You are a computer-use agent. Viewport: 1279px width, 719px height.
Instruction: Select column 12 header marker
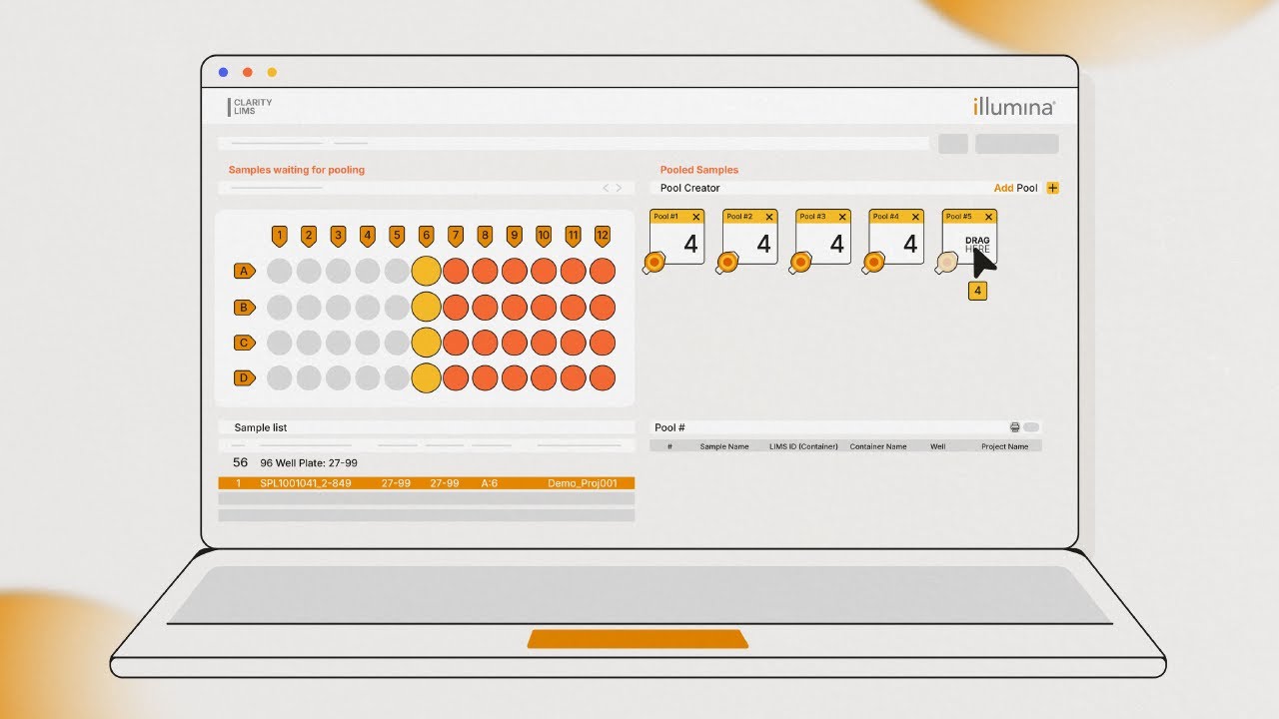(x=602, y=237)
